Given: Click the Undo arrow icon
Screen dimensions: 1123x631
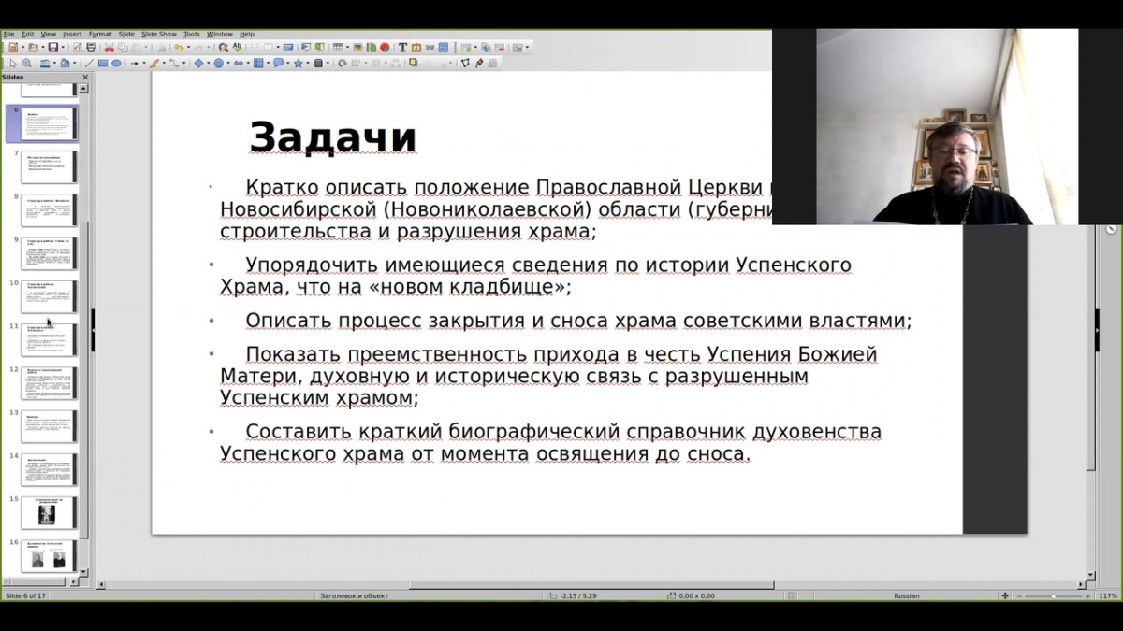Looking at the screenshot, I should 177,48.
